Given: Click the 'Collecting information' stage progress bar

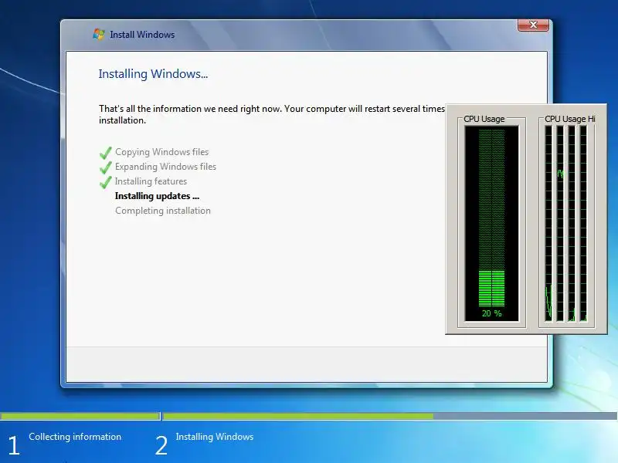Looking at the screenshot, I should [80, 416].
